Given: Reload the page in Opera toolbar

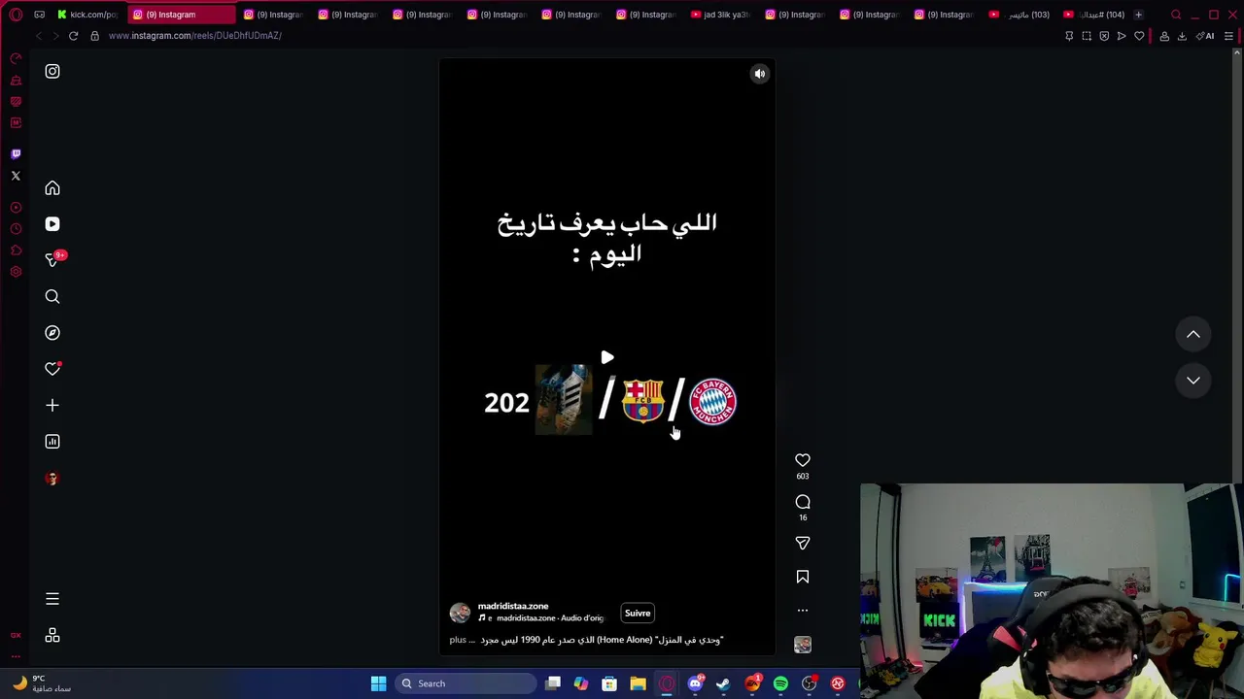Looking at the screenshot, I should pos(73,36).
